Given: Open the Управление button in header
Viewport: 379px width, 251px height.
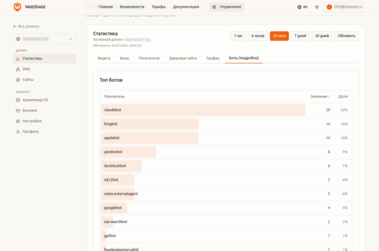Looking at the screenshot, I should (x=227, y=7).
